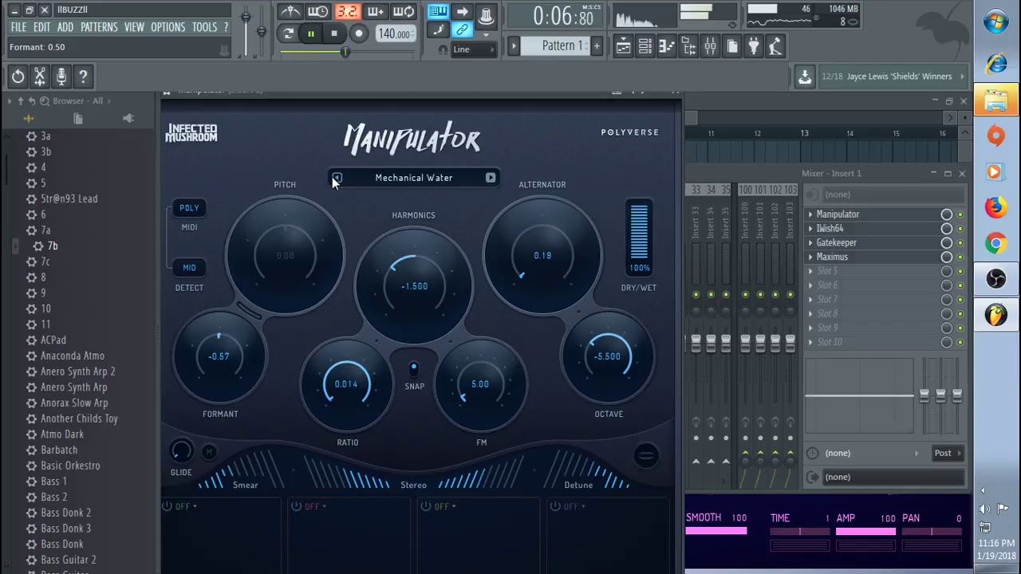1021x574 pixels.
Task: Click the metronome icon
Action: click(290, 11)
